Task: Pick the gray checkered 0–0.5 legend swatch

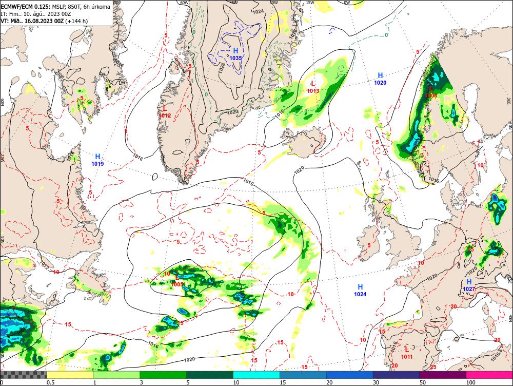Action: (23, 375)
